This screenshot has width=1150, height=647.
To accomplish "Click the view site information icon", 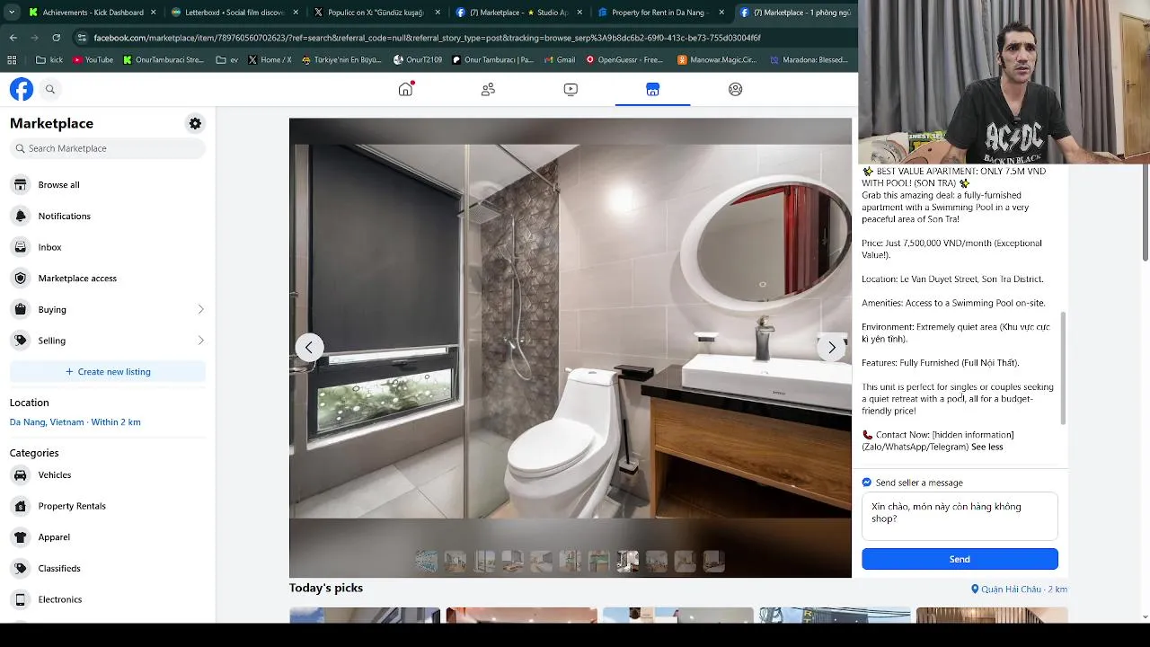I will click(x=82, y=38).
